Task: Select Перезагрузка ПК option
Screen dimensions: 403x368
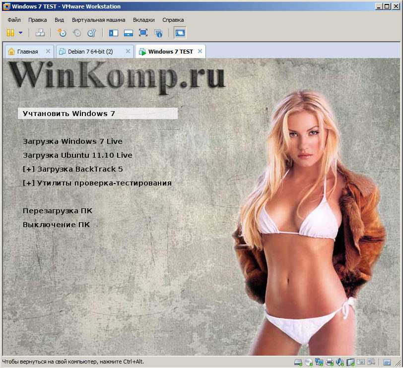Action: 58,211
